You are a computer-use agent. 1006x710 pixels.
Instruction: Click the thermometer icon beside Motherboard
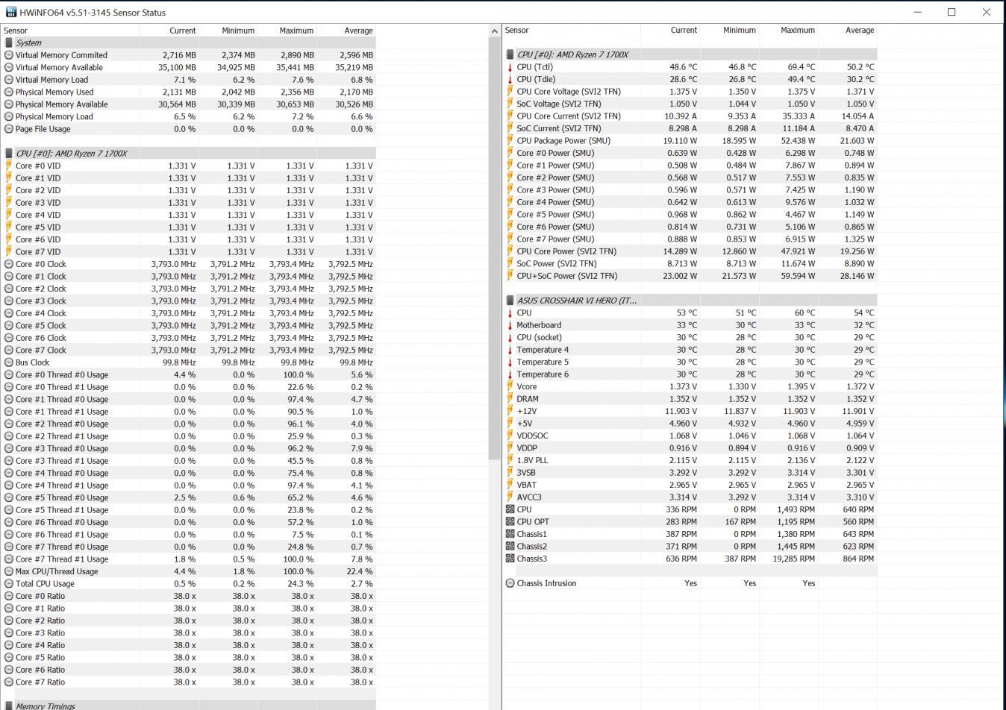510,325
